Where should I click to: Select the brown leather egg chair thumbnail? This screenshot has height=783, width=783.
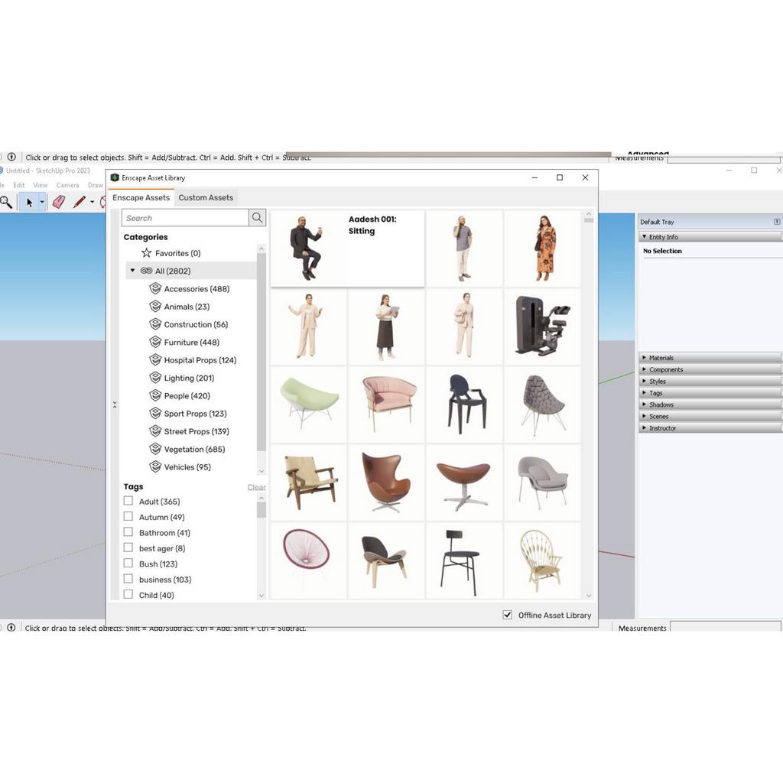coord(386,482)
